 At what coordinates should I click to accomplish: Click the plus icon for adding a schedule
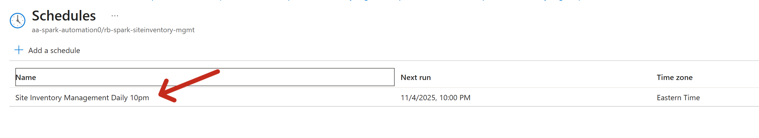[x=19, y=50]
